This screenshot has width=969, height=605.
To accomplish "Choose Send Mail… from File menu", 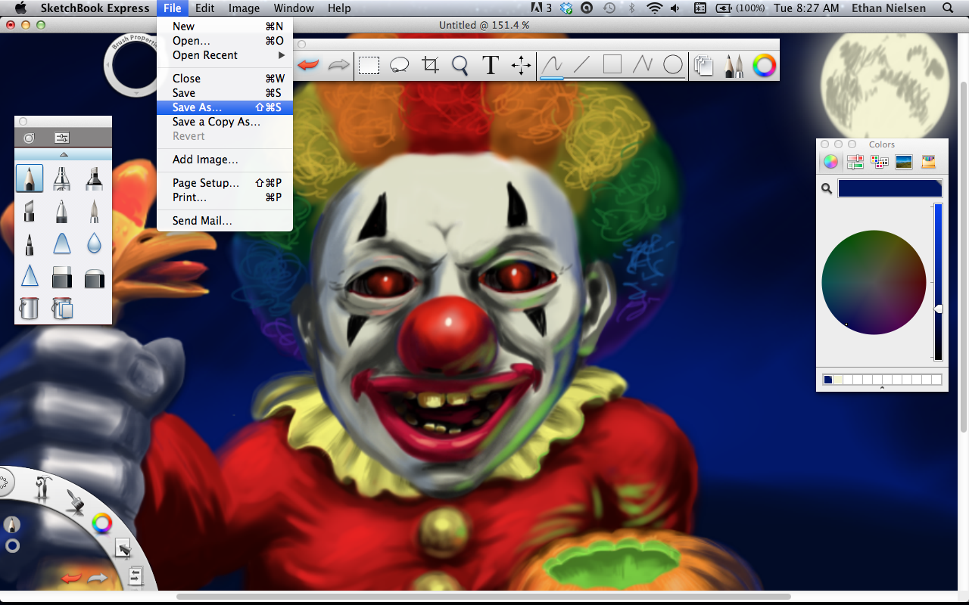I will [x=225, y=221].
